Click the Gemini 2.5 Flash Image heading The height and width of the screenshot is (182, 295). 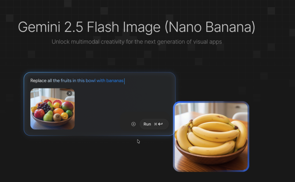coord(137,27)
